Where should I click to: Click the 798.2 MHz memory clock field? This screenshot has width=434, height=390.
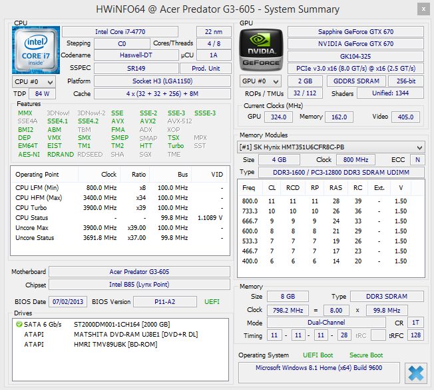click(288, 310)
